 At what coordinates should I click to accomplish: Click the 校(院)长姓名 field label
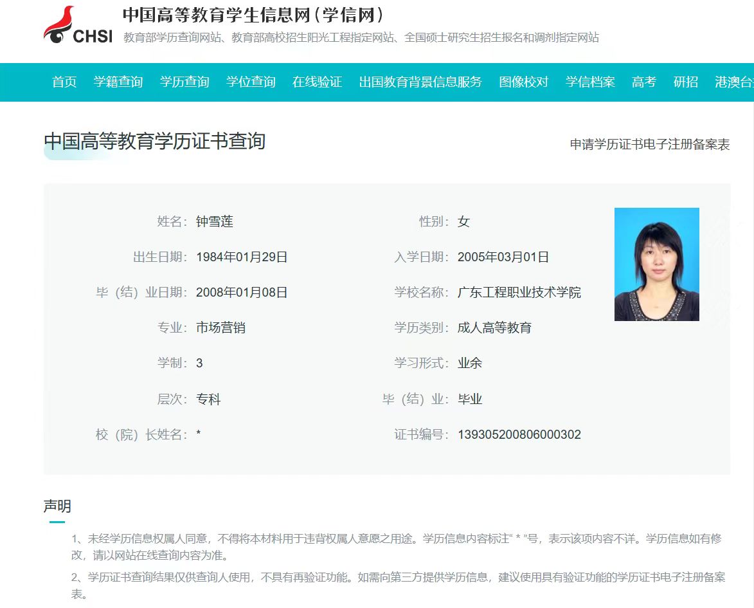141,435
